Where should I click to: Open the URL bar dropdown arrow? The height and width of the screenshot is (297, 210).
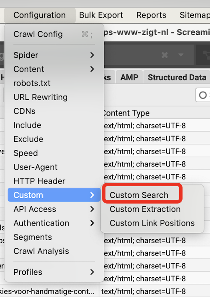[181, 55]
